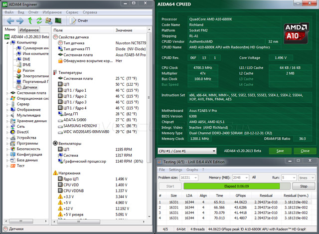Click Save in the CPUID window
This screenshot has height=234, width=319.
coord(280,151)
